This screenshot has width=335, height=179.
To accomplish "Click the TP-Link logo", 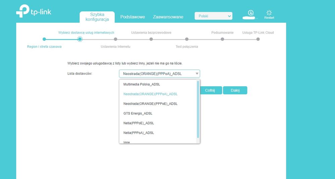I will pyautogui.click(x=34, y=11).
